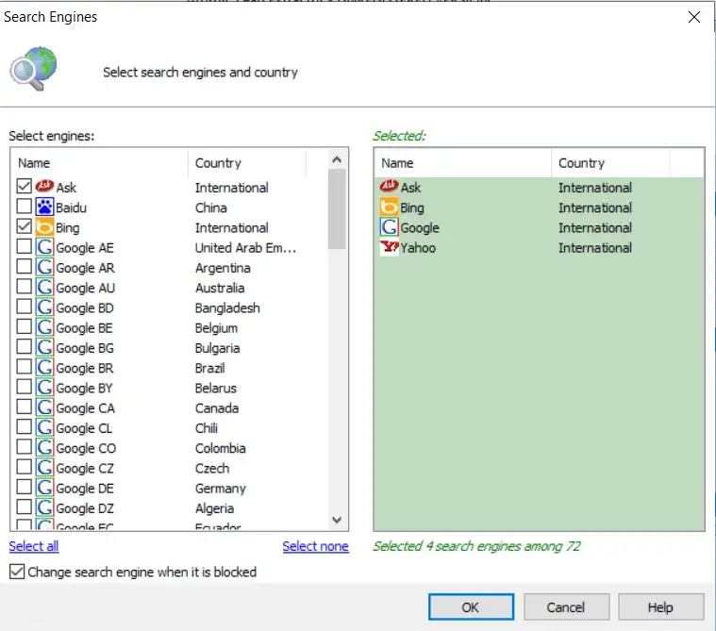Click the Select none link
The image size is (716, 631).
315,546
